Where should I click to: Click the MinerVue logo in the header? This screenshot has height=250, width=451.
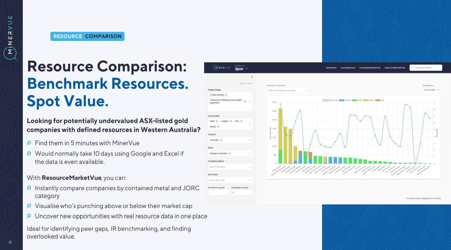(x=222, y=68)
